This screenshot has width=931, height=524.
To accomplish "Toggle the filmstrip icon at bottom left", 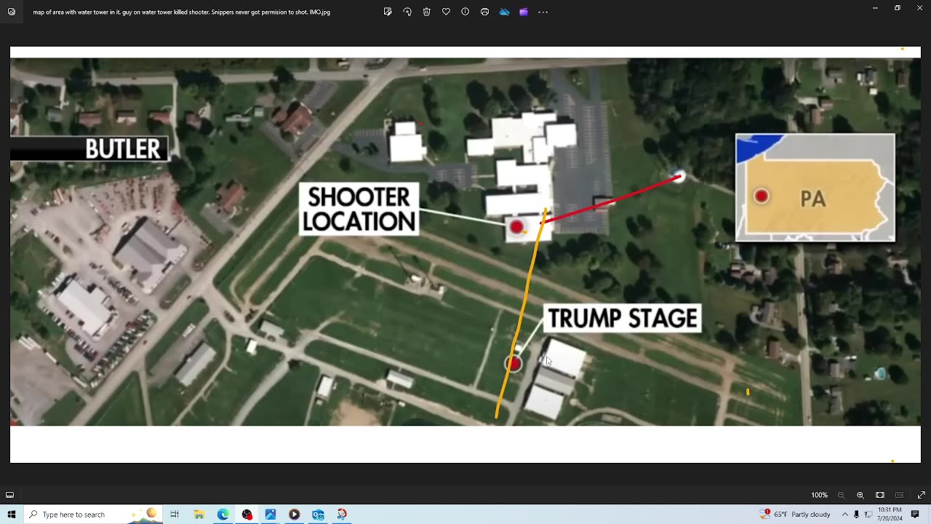I will pyautogui.click(x=10, y=495).
